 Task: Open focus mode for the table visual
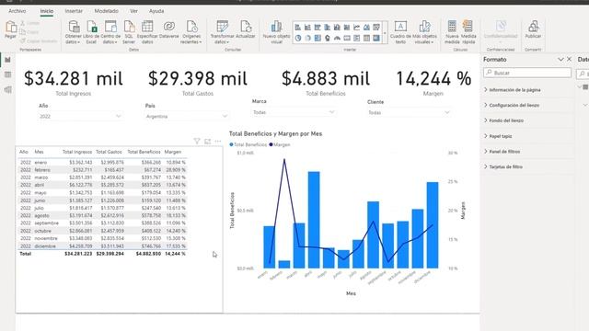(x=207, y=141)
